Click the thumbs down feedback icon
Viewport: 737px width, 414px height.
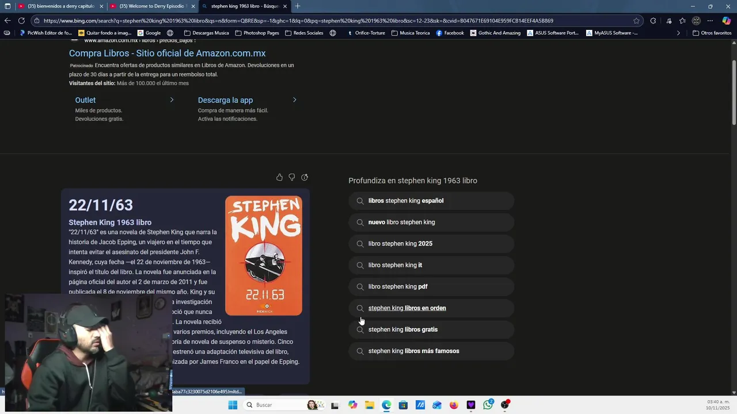click(292, 177)
